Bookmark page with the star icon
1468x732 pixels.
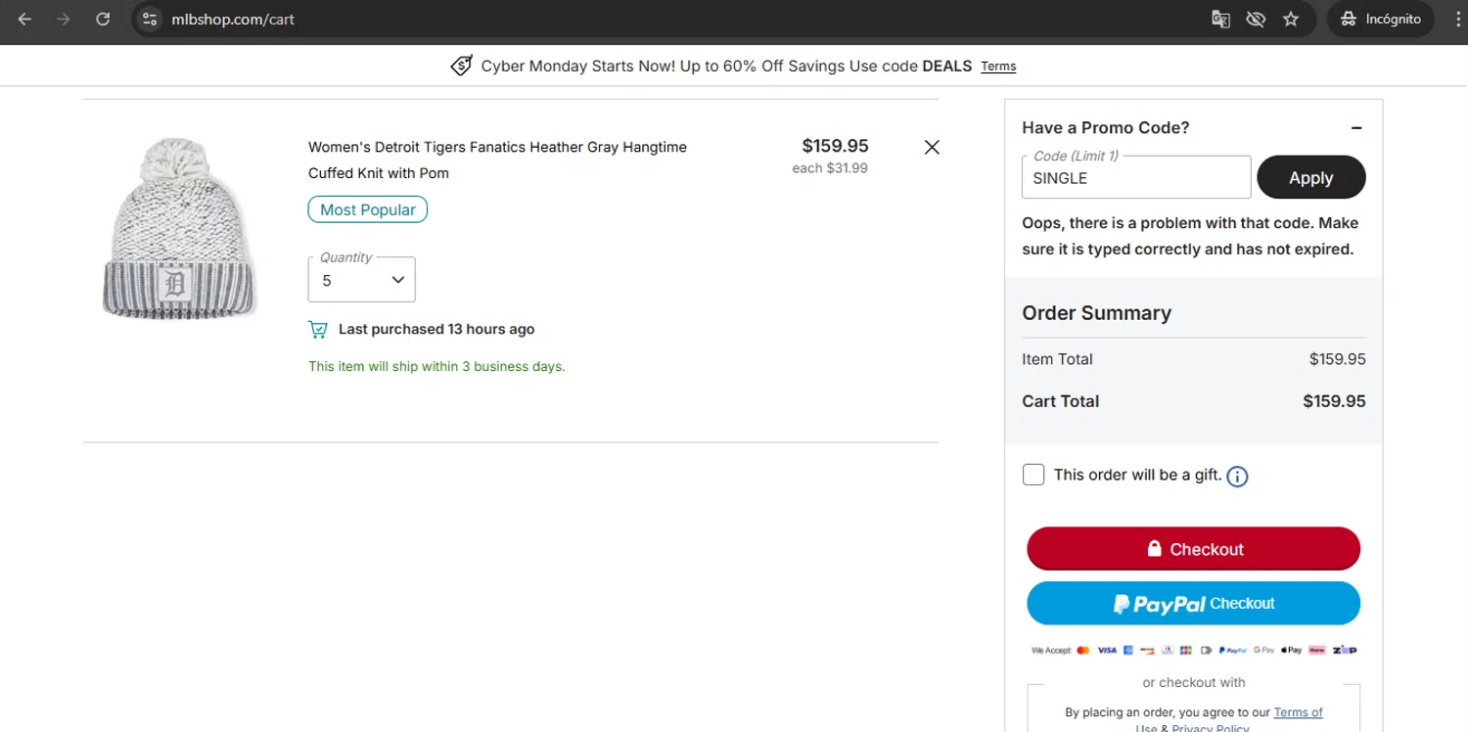click(x=1291, y=19)
